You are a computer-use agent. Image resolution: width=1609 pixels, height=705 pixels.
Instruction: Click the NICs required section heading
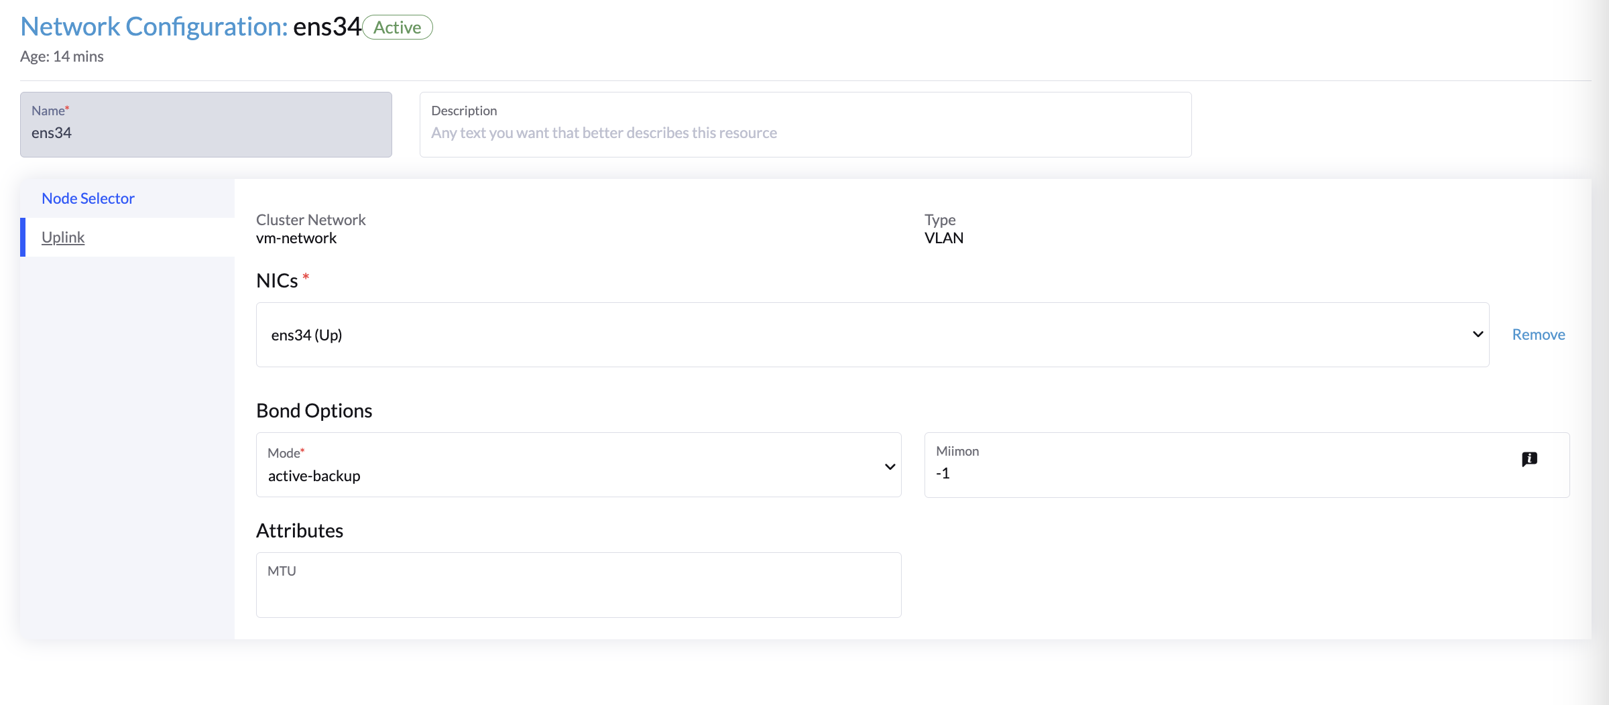coord(278,280)
